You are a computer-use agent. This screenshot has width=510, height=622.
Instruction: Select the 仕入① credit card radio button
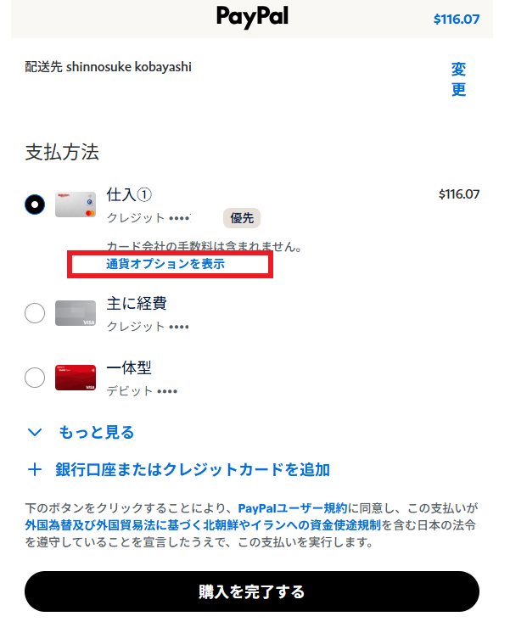(x=35, y=205)
